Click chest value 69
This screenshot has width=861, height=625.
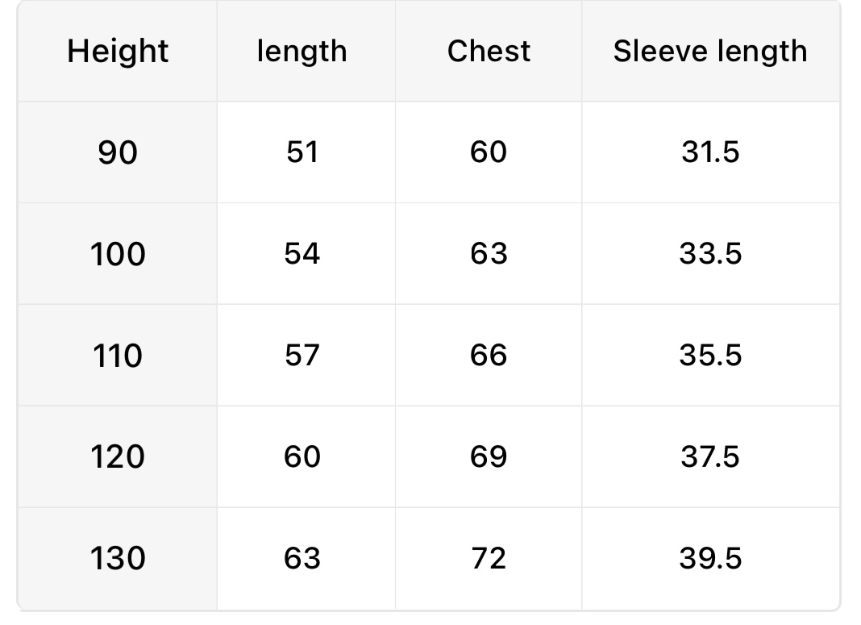tap(489, 457)
